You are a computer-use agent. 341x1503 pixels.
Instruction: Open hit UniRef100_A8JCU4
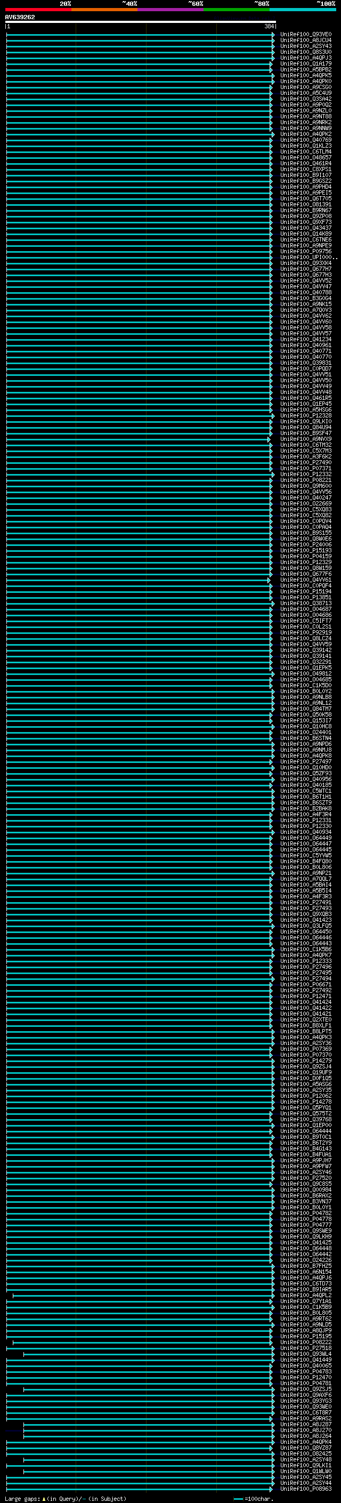[x=306, y=41]
